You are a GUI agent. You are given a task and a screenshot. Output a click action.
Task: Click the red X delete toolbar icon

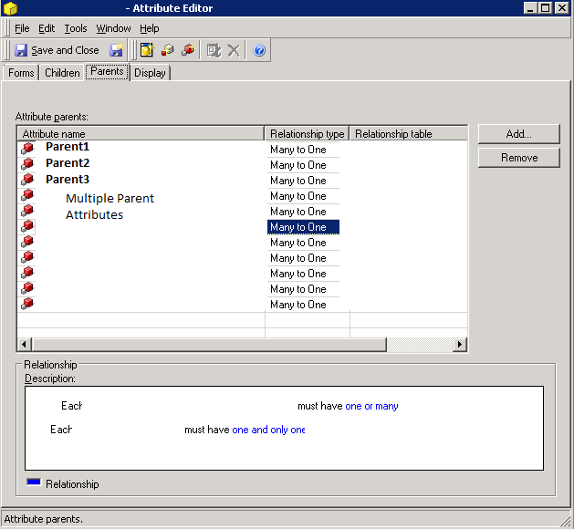point(235,50)
